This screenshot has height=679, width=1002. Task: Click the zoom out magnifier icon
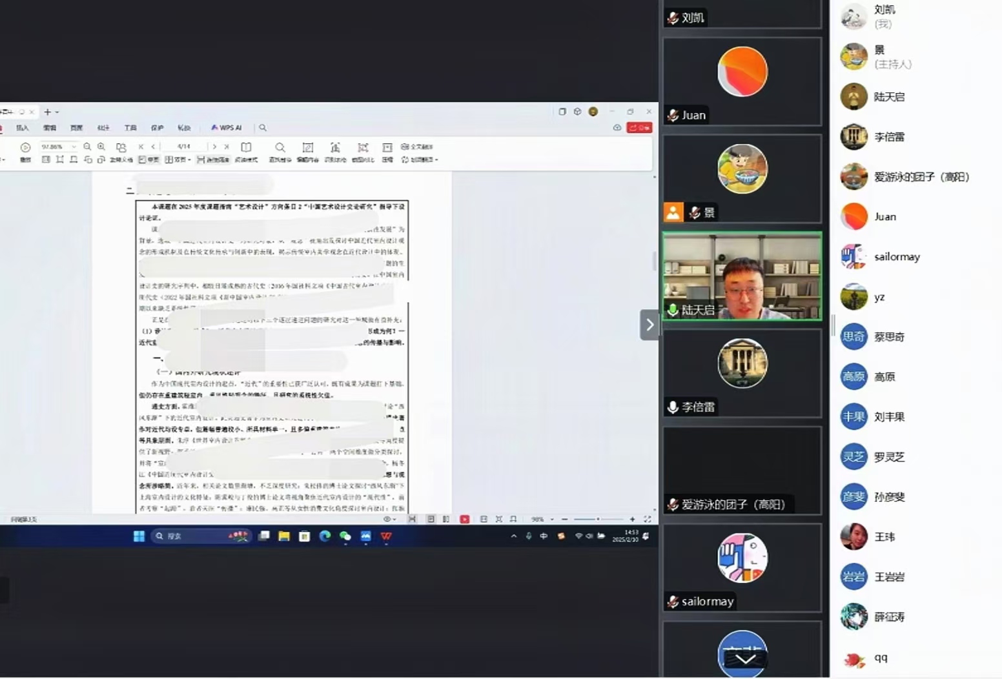tap(87, 147)
